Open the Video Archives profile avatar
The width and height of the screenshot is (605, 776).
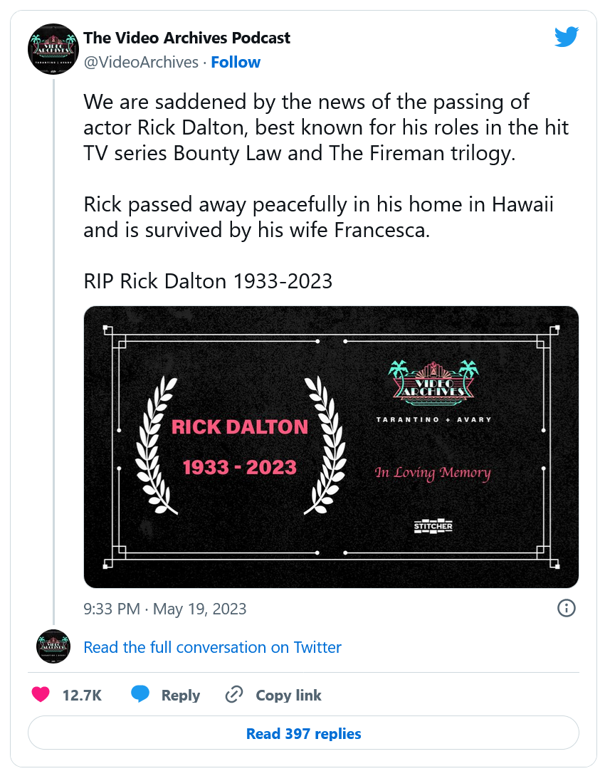click(52, 48)
